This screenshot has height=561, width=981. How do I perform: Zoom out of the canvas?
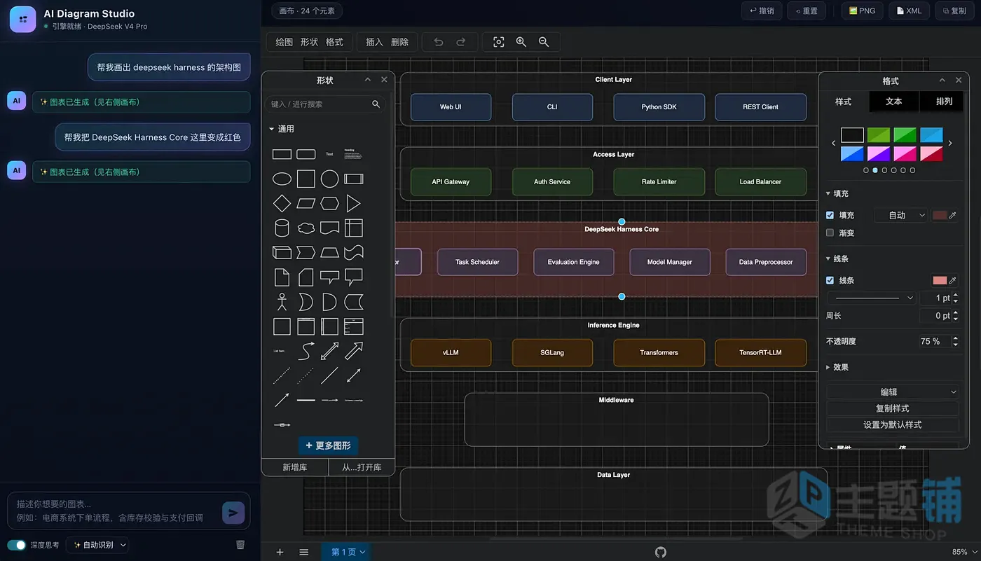[544, 42]
